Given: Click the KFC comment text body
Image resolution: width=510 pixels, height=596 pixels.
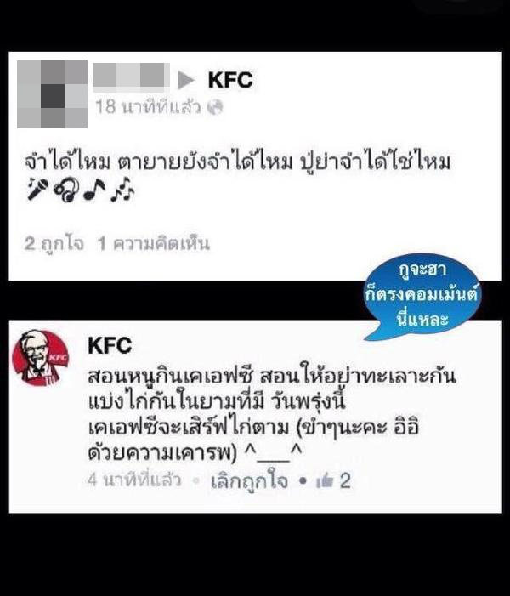Looking at the screenshot, I should 271,415.
